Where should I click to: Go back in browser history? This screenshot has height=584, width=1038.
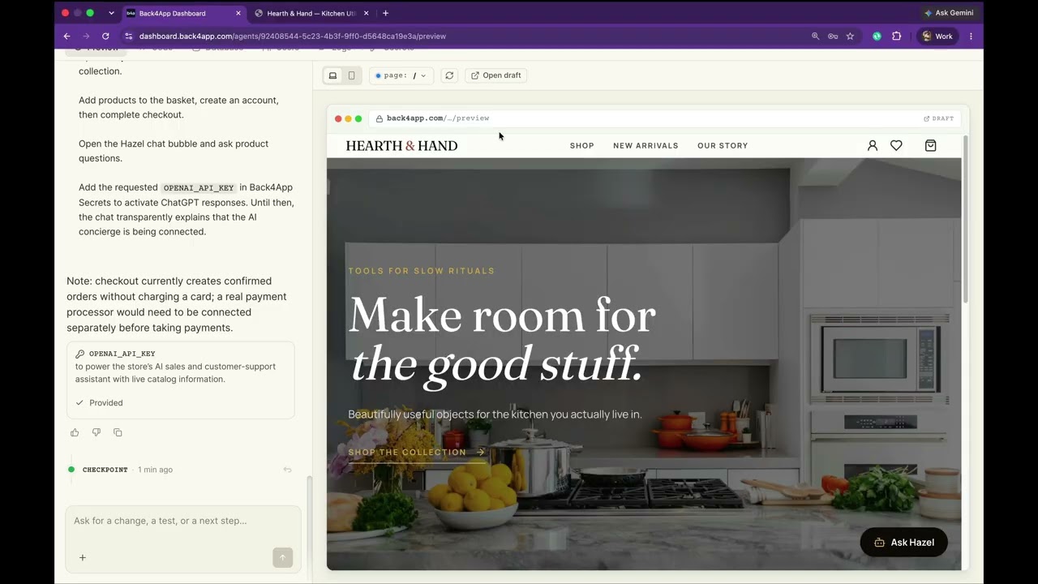pyautogui.click(x=66, y=36)
